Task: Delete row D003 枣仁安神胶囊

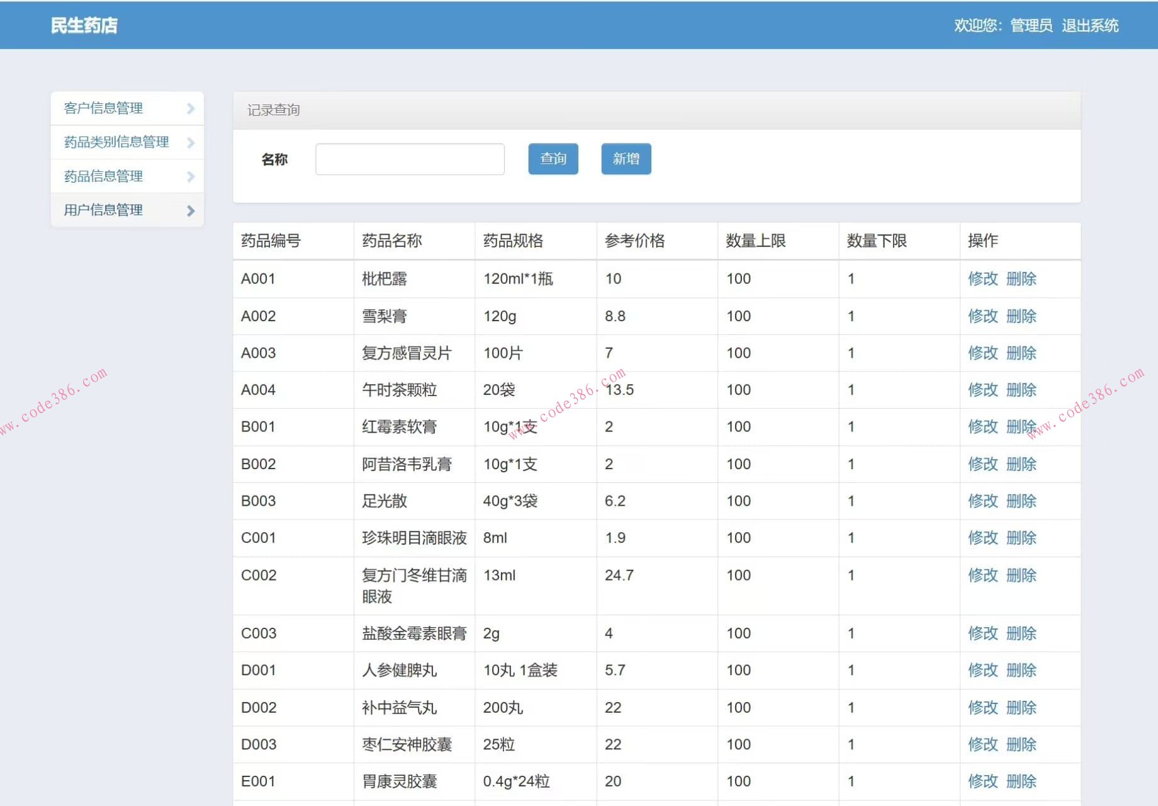Action: [1021, 744]
